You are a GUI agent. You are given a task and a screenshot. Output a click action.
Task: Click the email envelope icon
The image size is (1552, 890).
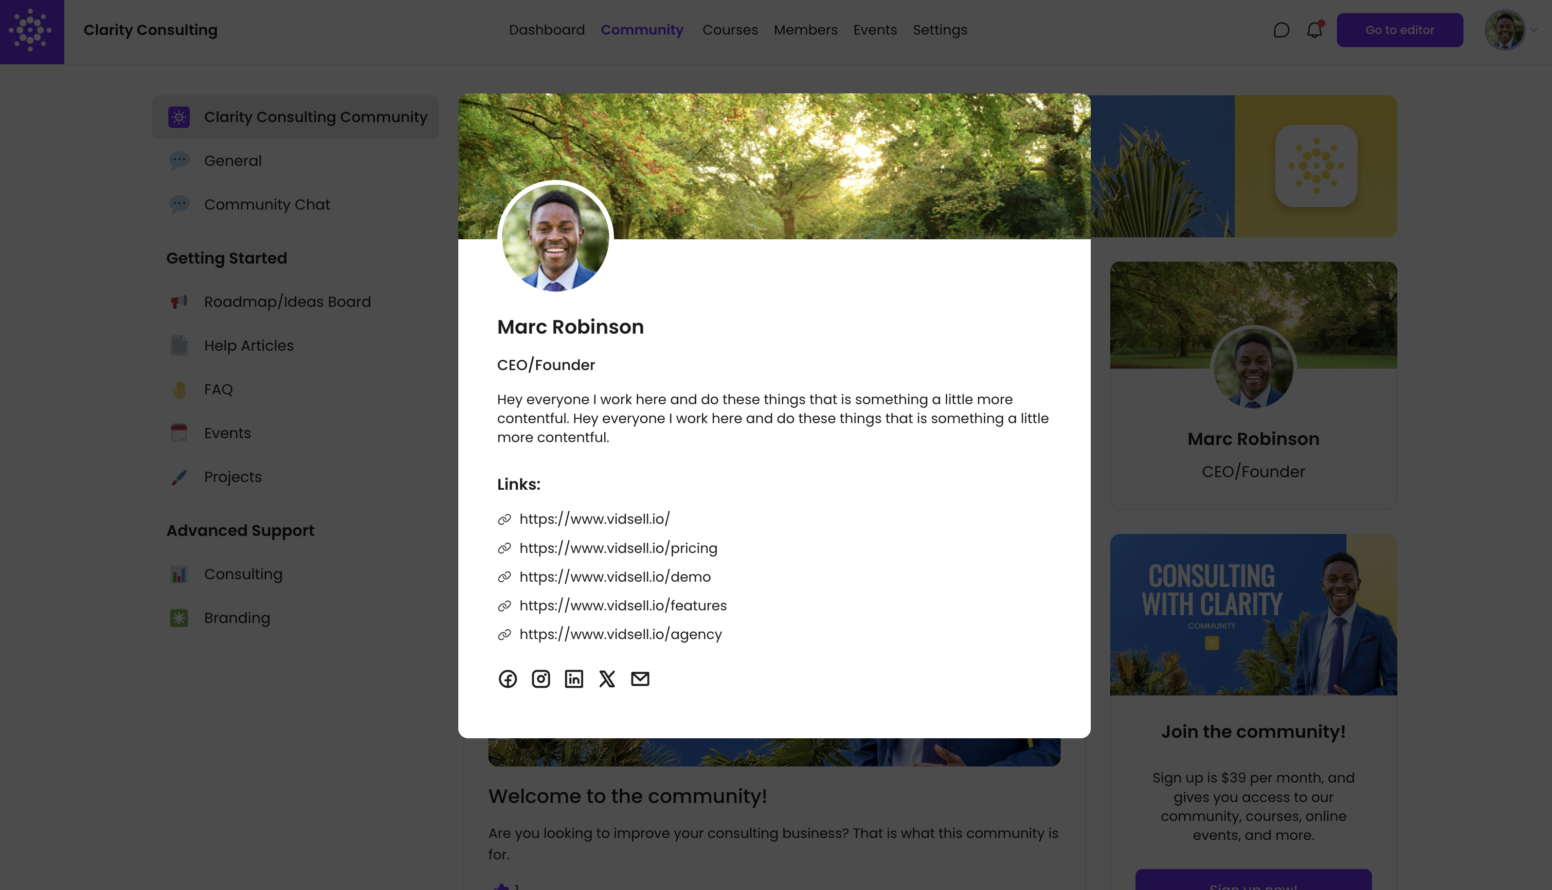(x=640, y=678)
